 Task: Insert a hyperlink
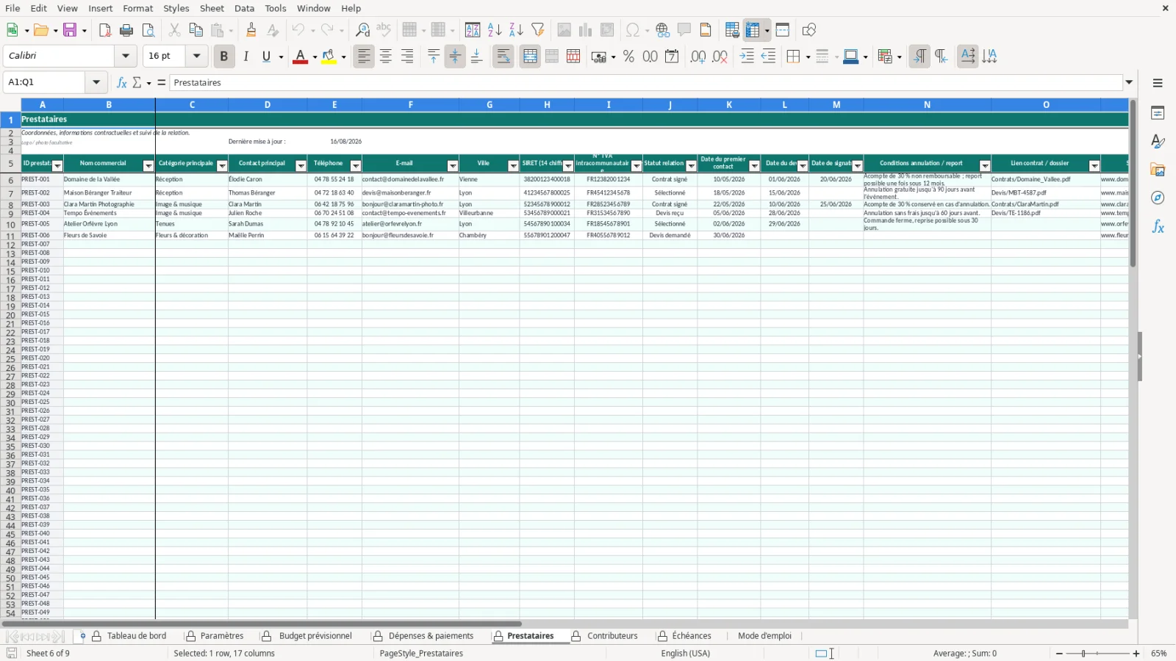pos(662,30)
